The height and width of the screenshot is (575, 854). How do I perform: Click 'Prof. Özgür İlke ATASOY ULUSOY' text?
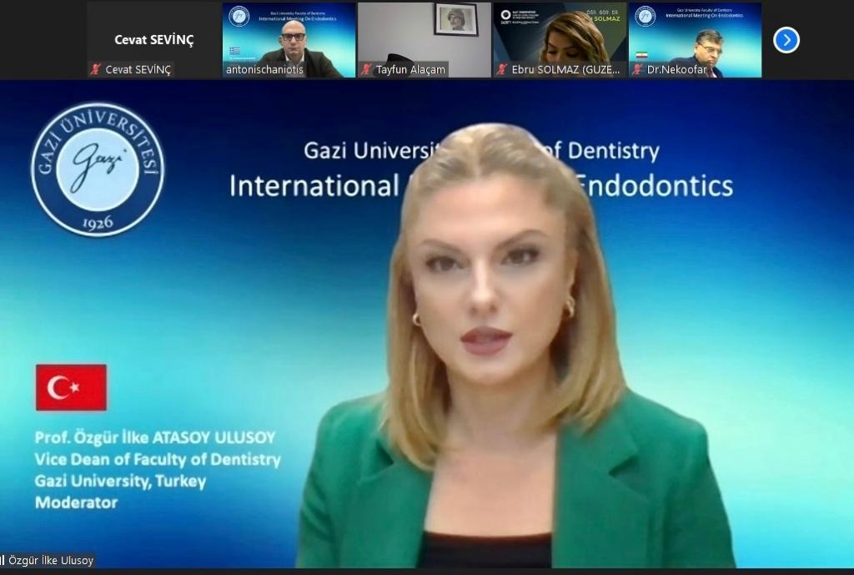tap(155, 437)
